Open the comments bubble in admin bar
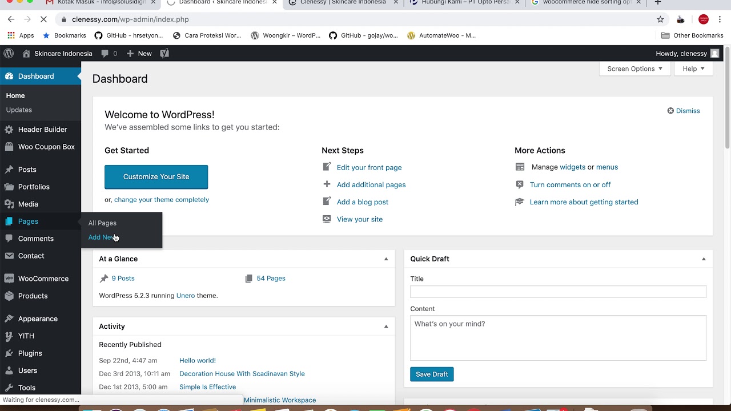The image size is (731, 411). pos(109,53)
